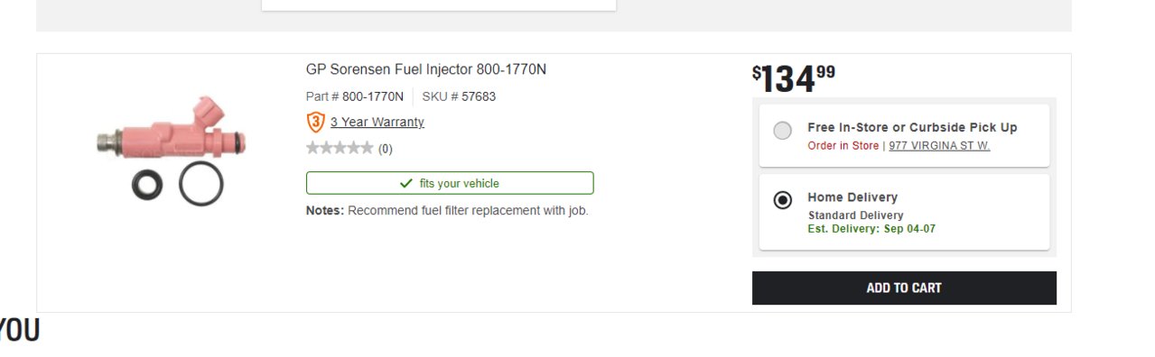Click the large black O-ring in product image
Viewport: 1155px width, 357px height.
click(201, 184)
